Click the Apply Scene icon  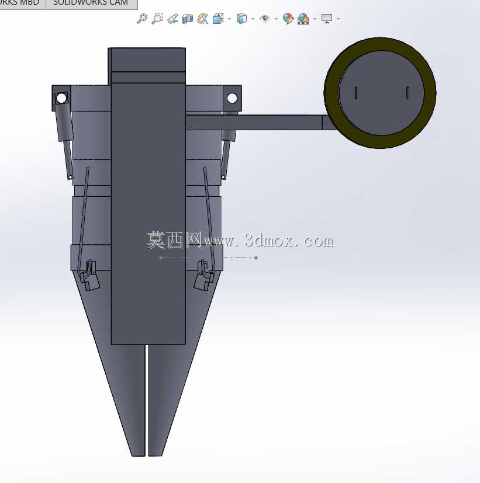(303, 19)
